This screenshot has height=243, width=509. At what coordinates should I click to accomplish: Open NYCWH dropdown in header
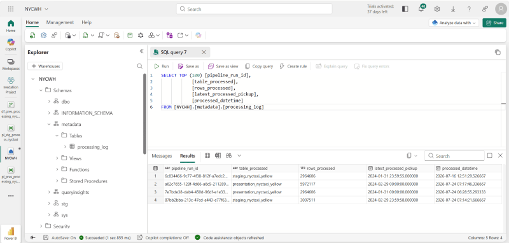(36, 9)
